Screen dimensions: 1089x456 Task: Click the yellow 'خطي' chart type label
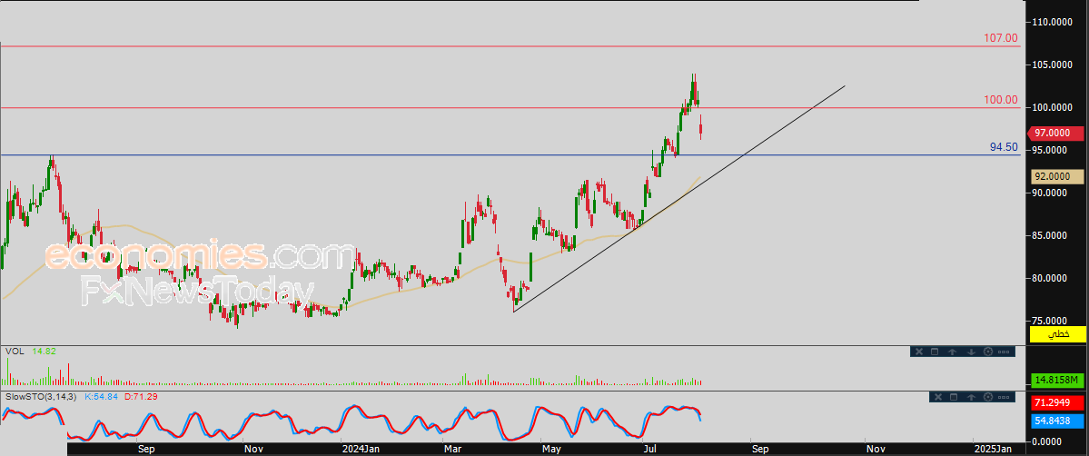point(1056,334)
